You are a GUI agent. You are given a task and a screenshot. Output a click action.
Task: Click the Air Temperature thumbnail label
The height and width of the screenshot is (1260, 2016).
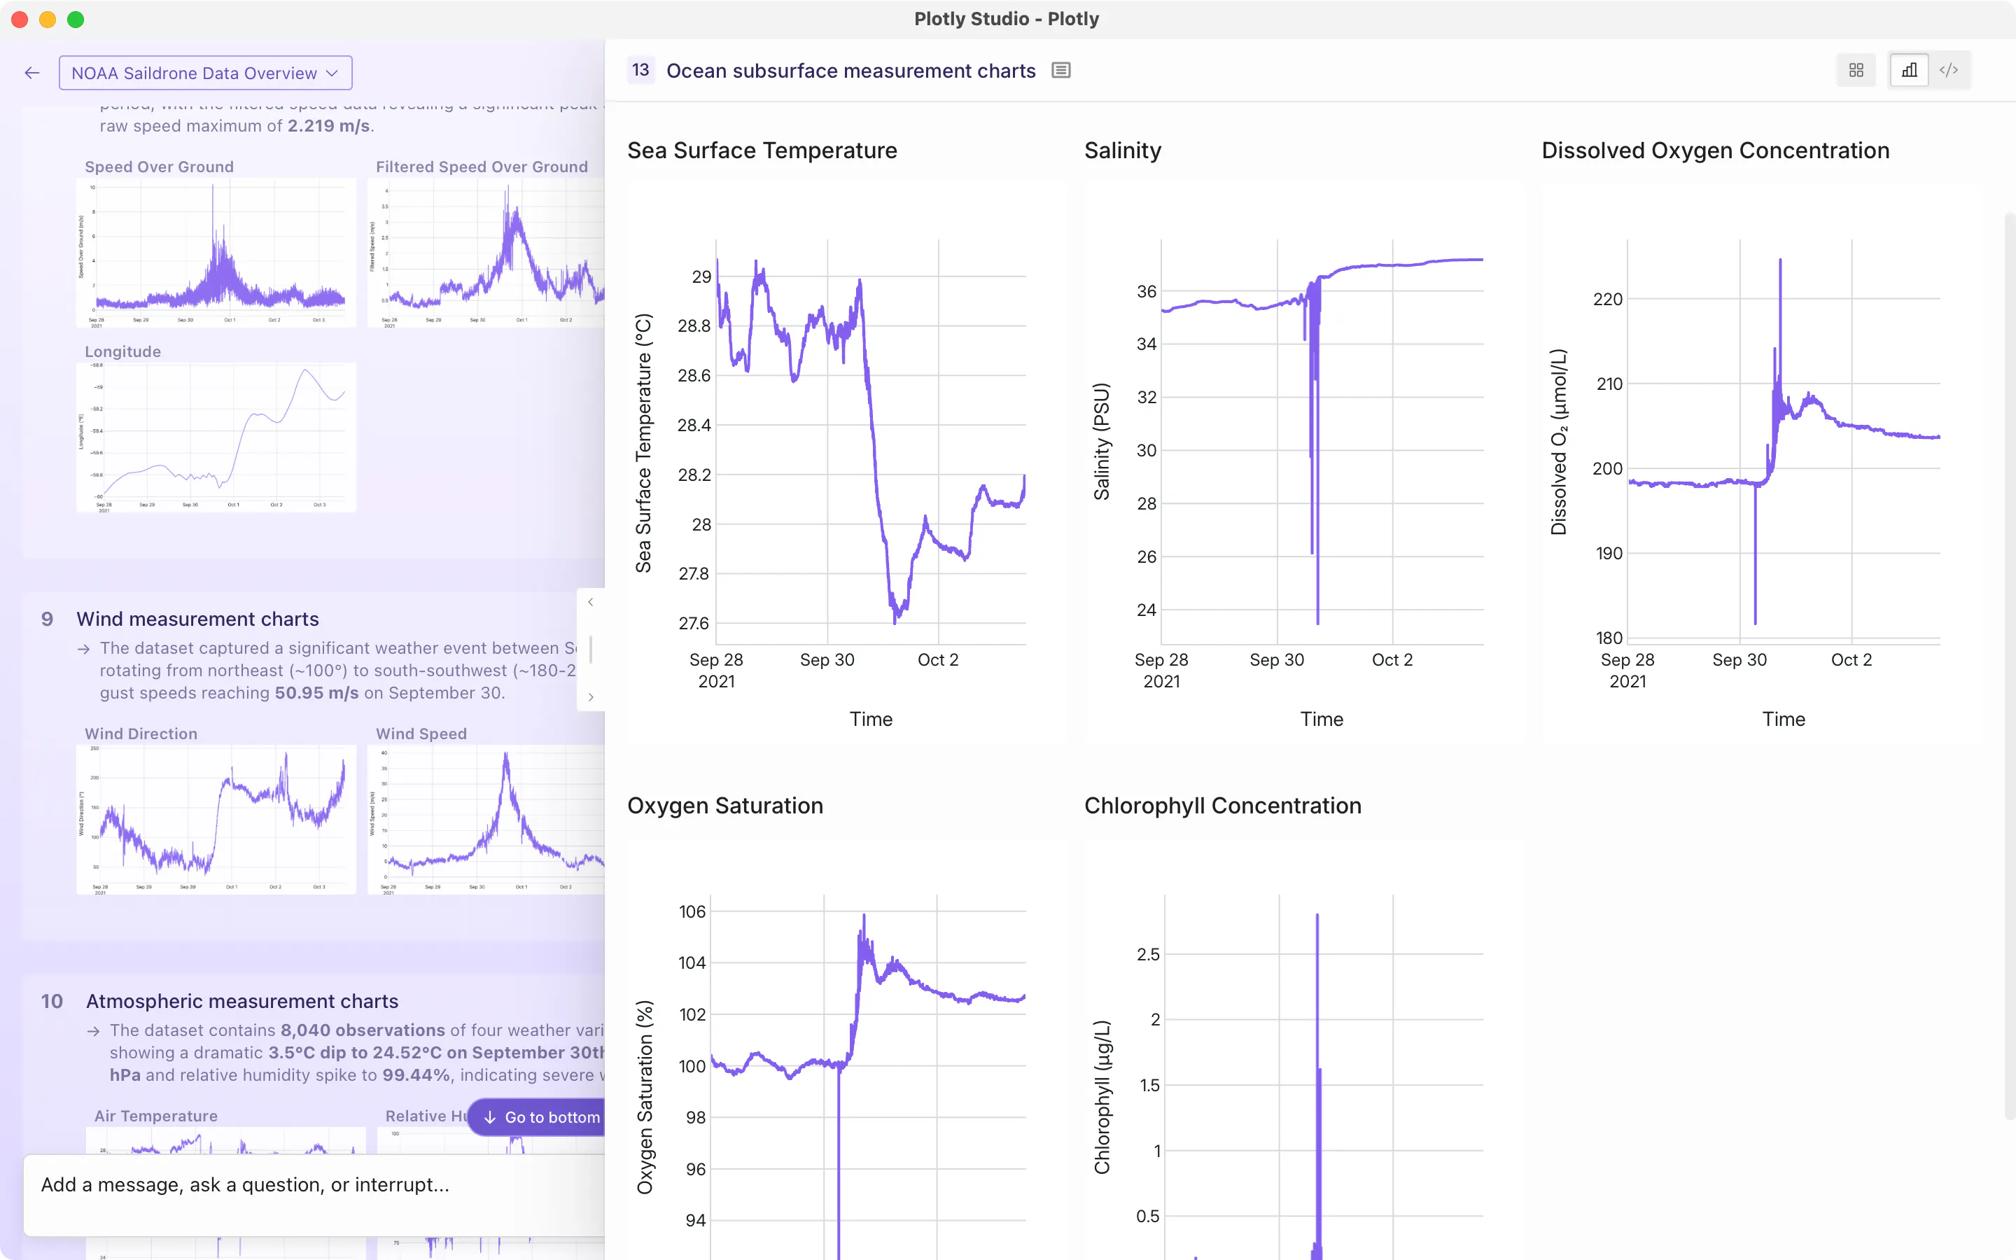pyautogui.click(x=156, y=1116)
